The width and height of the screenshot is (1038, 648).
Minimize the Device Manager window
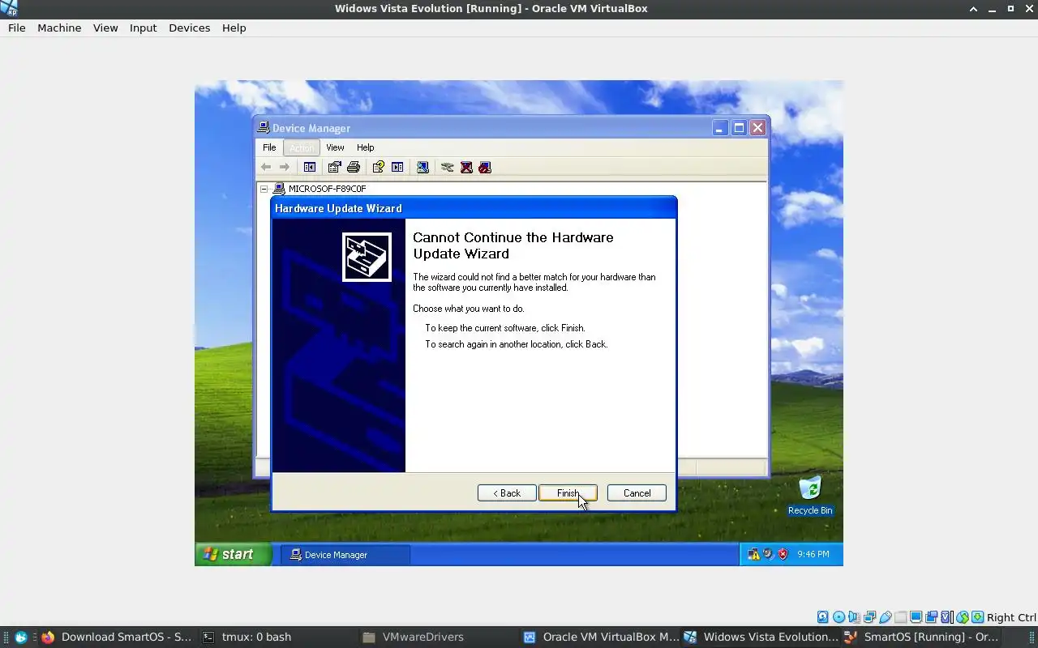720,128
